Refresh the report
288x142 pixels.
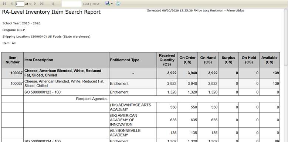tap(118, 3)
